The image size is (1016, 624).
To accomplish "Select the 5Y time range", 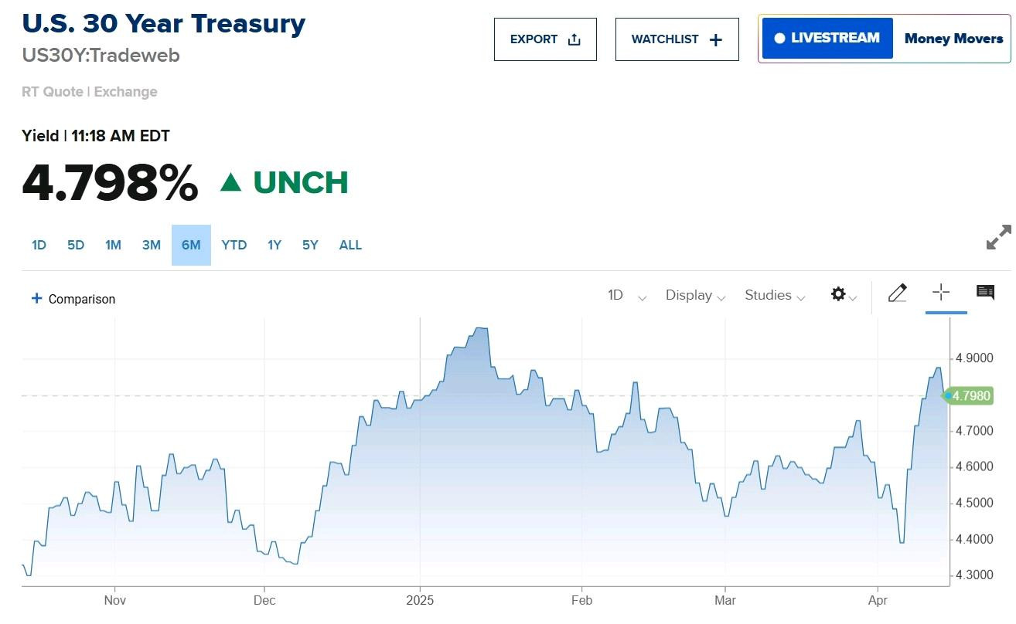I will tap(310, 245).
